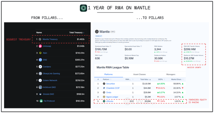Viewport: 214px width, 113px height.
Task: Sort by the Total Treasury column arrow
Action: pos(84,33)
